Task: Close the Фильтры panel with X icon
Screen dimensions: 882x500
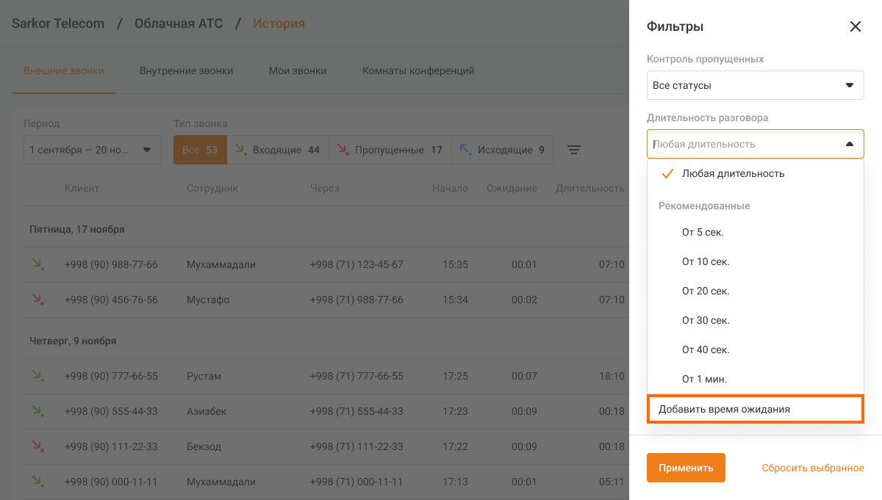Action: 855,26
